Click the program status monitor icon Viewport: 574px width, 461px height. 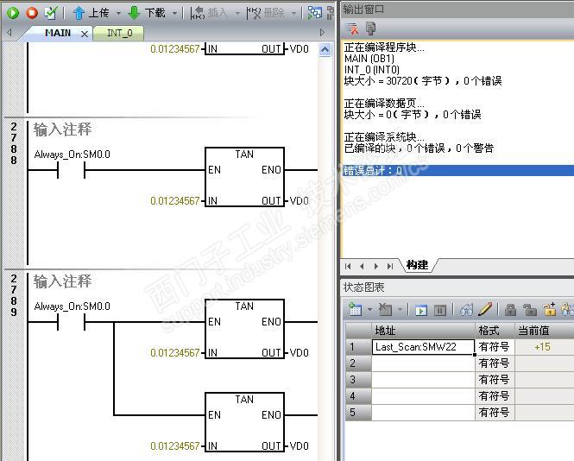(315, 13)
